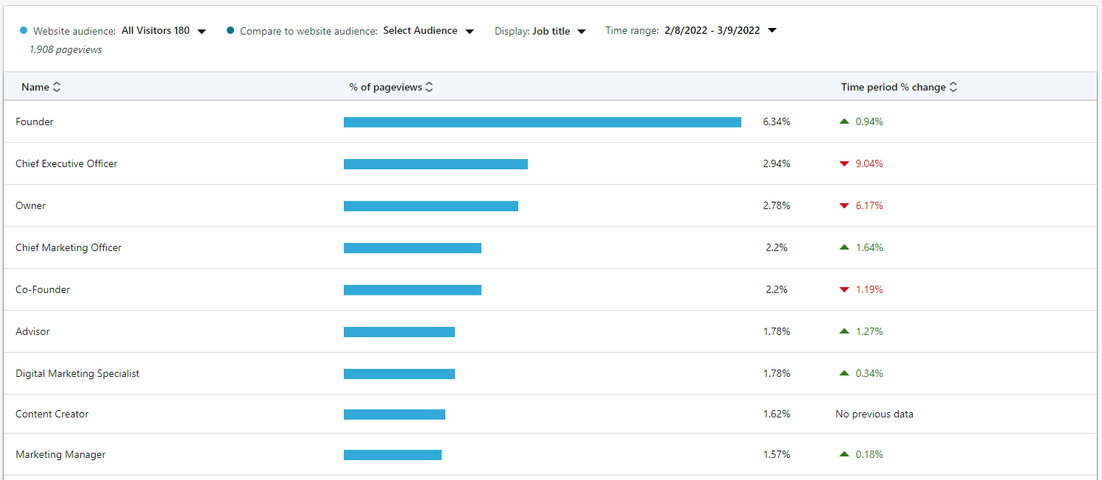The width and height of the screenshot is (1102, 480).
Task: Click the sort icon next to Name column
Action: 57,87
